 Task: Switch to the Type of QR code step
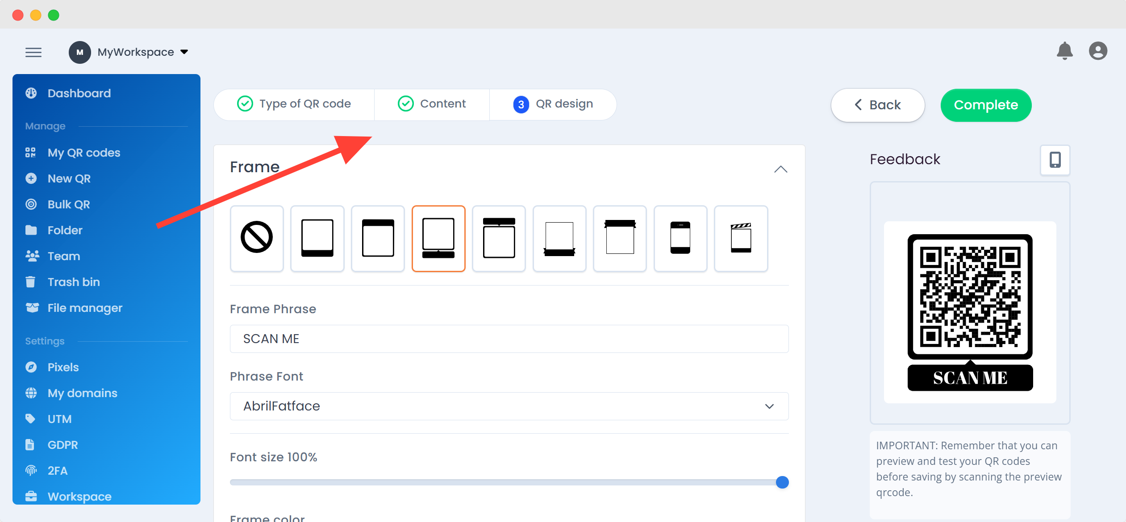point(294,104)
